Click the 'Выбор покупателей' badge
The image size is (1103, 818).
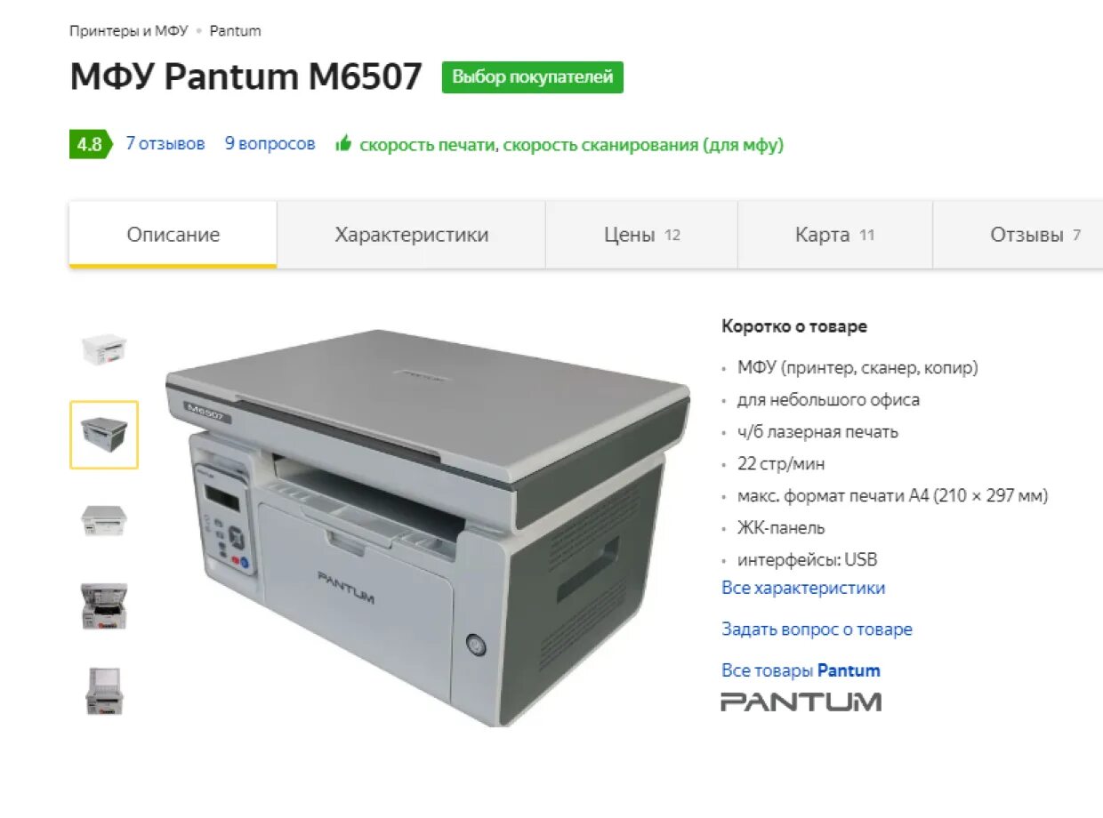533,77
